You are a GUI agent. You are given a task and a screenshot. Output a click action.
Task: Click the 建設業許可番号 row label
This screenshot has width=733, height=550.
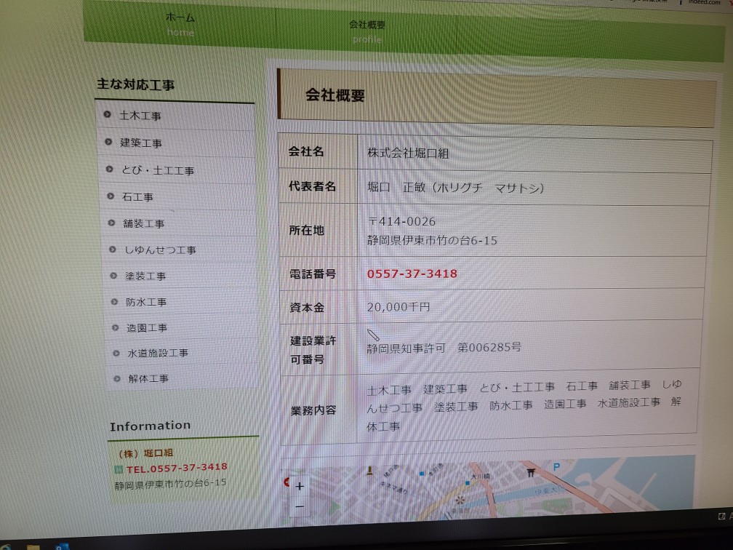click(313, 350)
